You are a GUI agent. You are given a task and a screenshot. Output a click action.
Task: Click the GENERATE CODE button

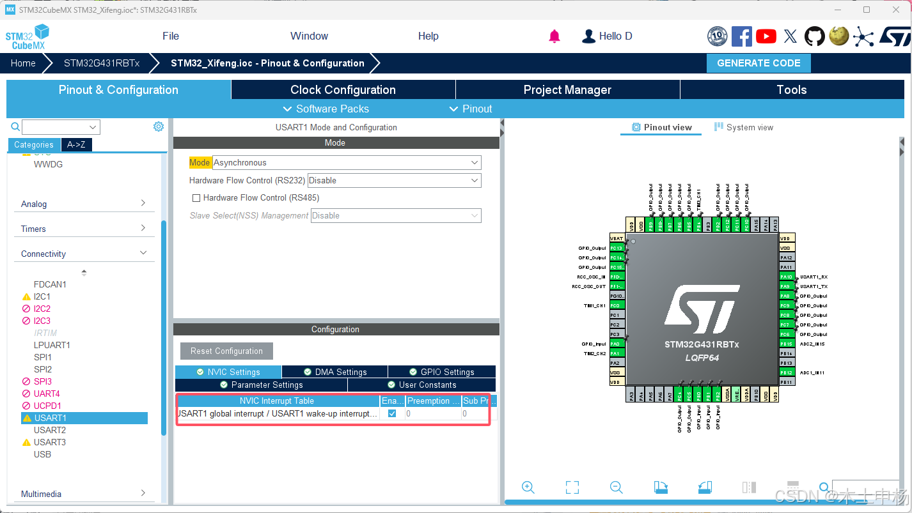tap(759, 63)
